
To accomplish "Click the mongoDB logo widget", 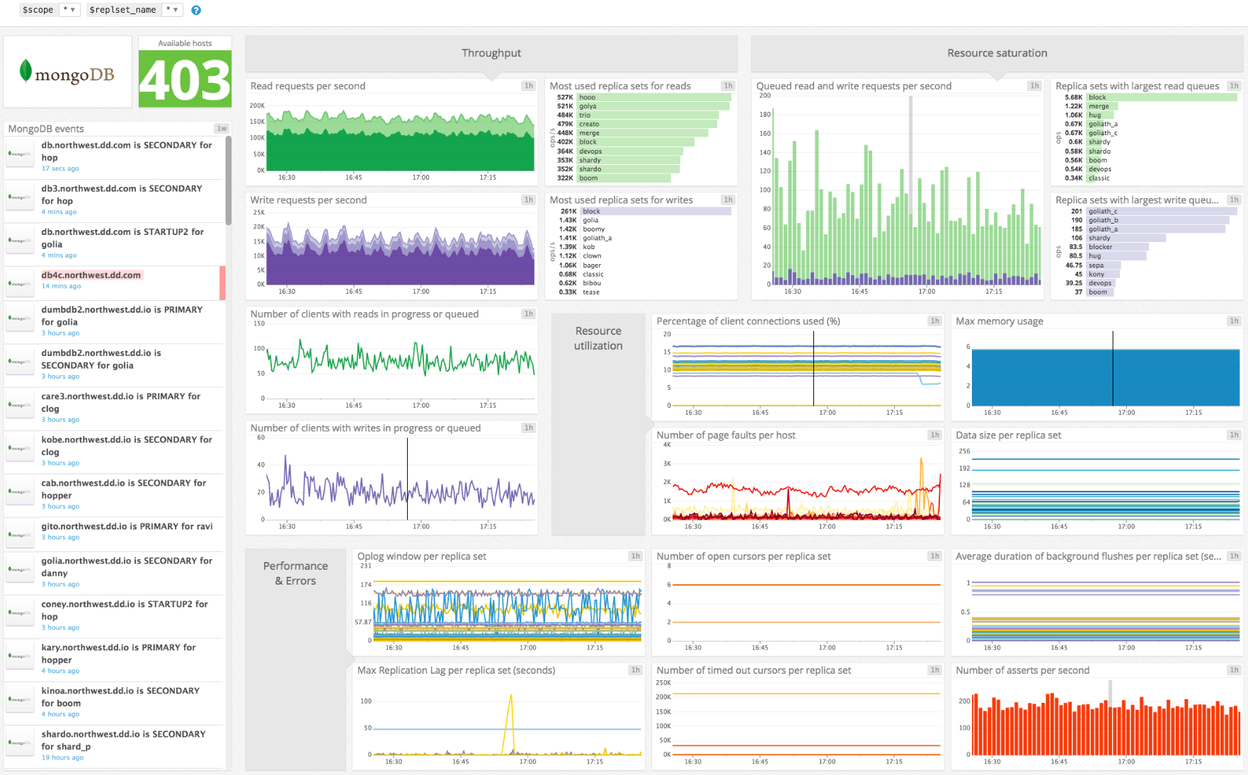I will (67, 71).
